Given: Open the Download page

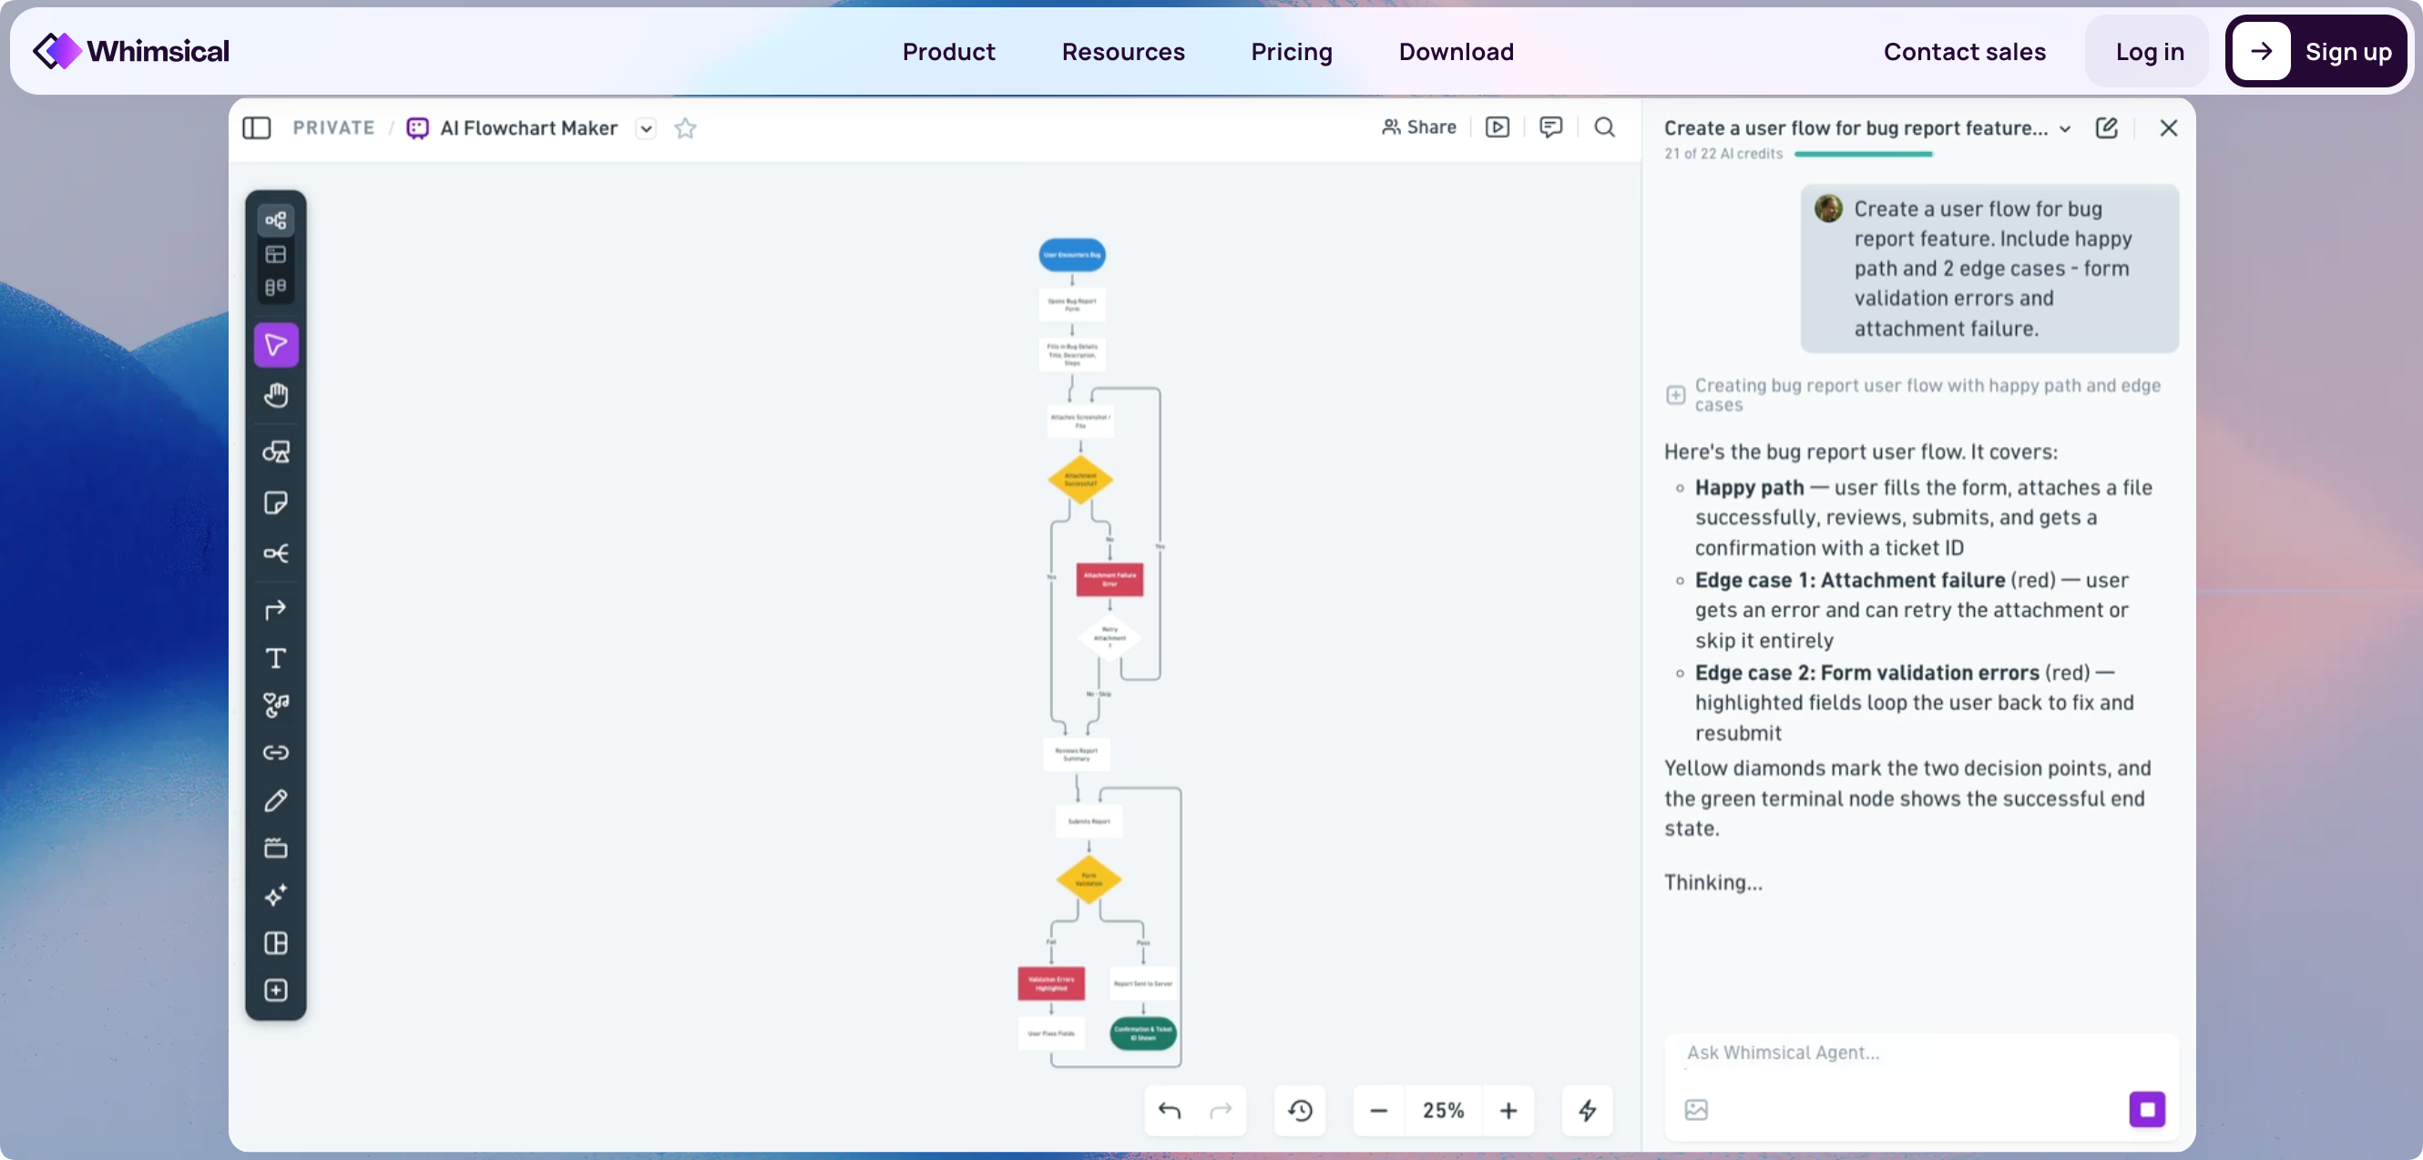Looking at the screenshot, I should [x=1457, y=52].
